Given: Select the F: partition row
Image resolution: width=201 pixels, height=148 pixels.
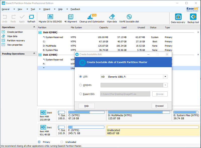Looking at the screenshot, I should pyautogui.click(x=56, y=64).
